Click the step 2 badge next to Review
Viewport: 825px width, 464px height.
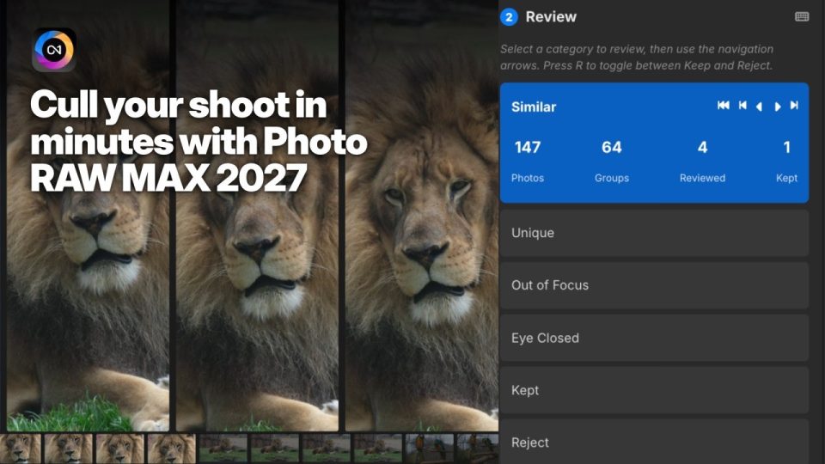[509, 17]
